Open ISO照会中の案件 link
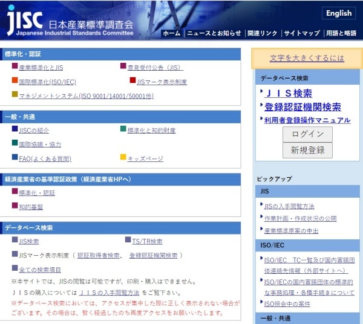This screenshot has width=363, height=324. [287, 304]
